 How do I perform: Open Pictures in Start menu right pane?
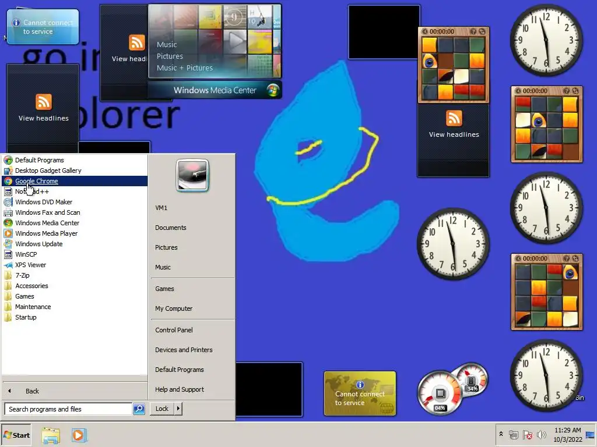click(x=192, y=247)
